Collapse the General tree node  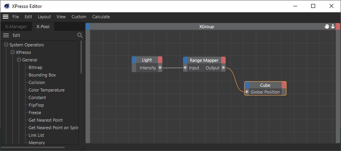pyautogui.click(x=19, y=60)
